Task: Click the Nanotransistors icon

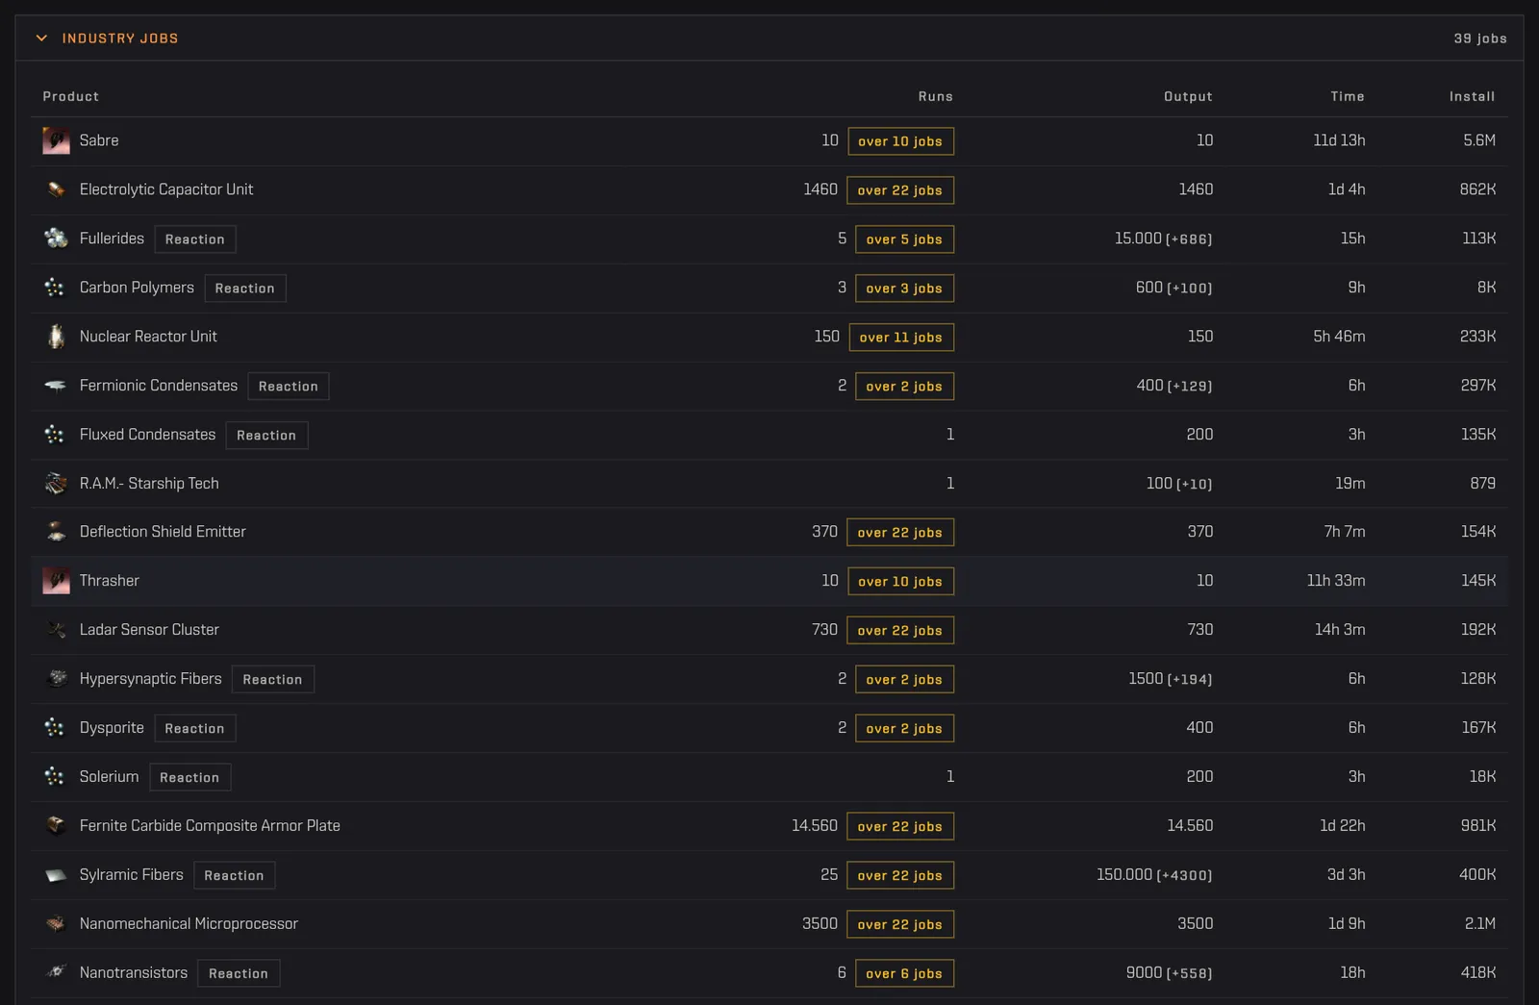Action: pyautogui.click(x=56, y=973)
